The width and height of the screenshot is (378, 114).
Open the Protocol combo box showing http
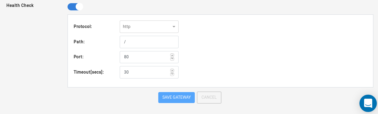pos(149,27)
